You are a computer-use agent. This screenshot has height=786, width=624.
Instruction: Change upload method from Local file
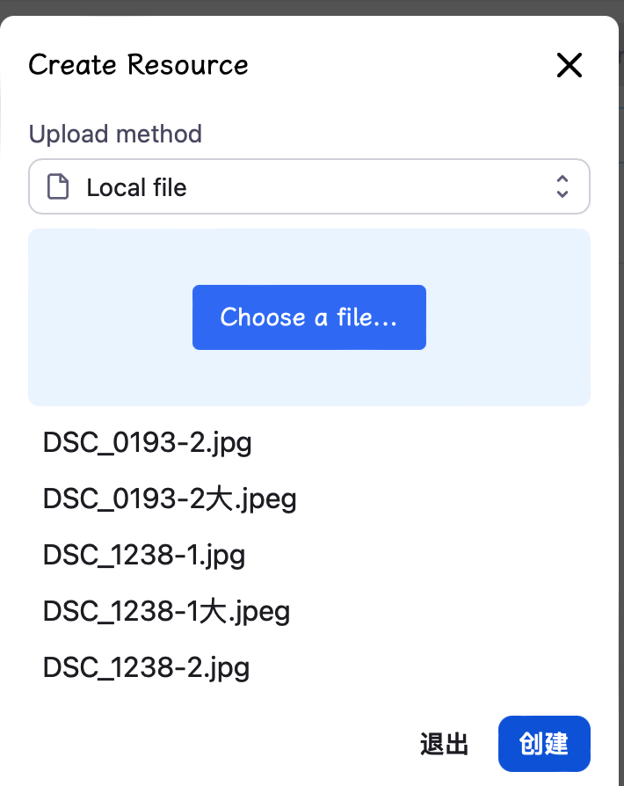click(x=309, y=186)
